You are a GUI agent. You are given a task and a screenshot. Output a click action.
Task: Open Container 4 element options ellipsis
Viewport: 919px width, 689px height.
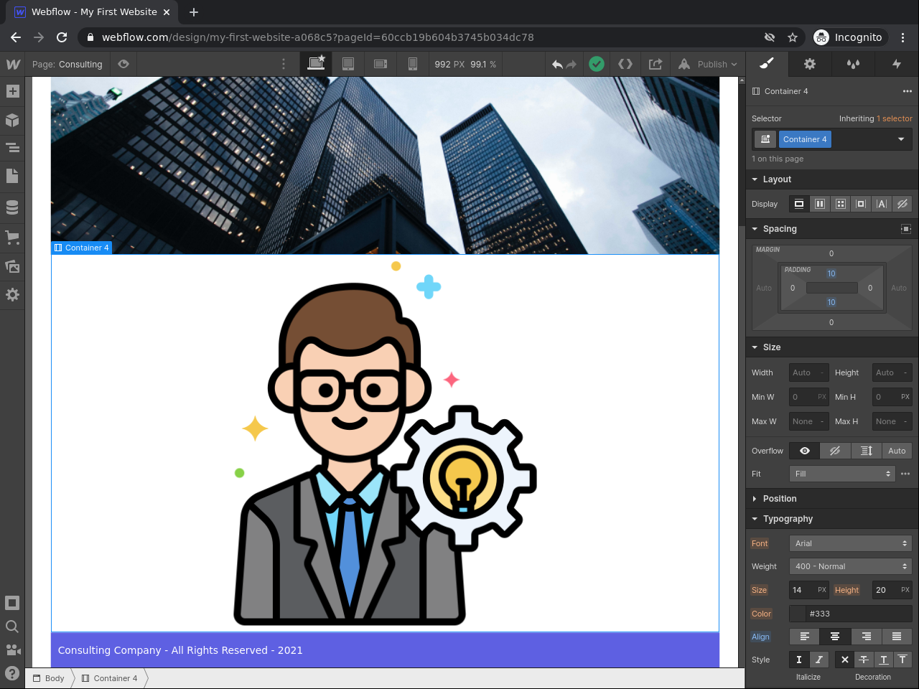[x=908, y=91]
